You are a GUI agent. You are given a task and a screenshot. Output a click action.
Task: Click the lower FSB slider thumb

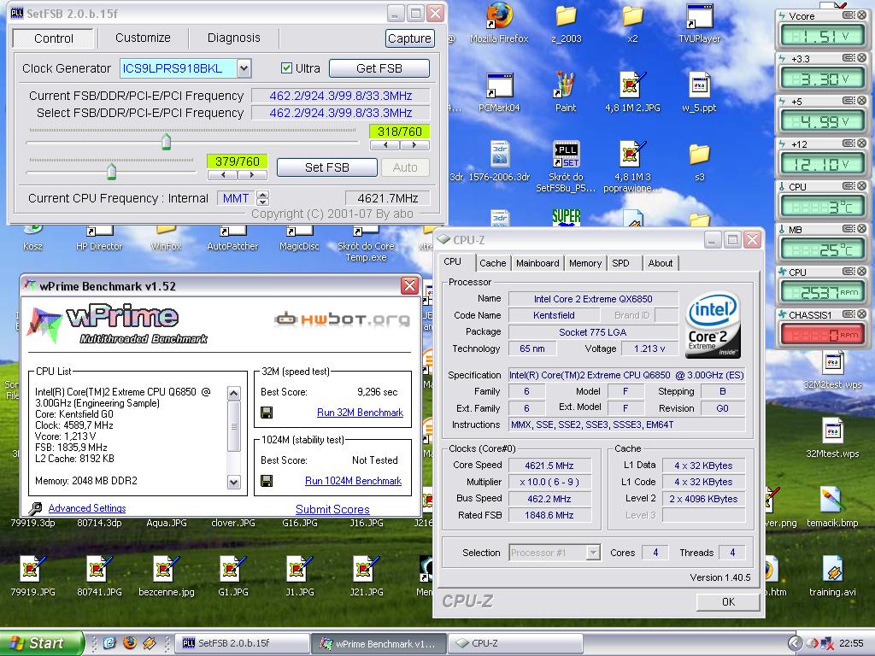pyautogui.click(x=111, y=171)
